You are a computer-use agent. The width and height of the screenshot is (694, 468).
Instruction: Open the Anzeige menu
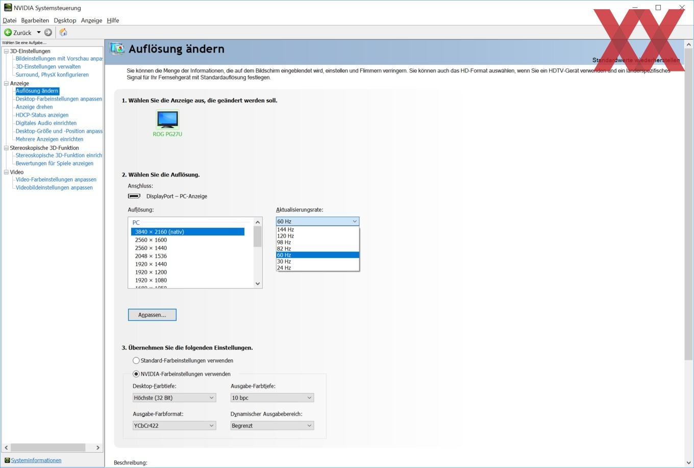(91, 20)
